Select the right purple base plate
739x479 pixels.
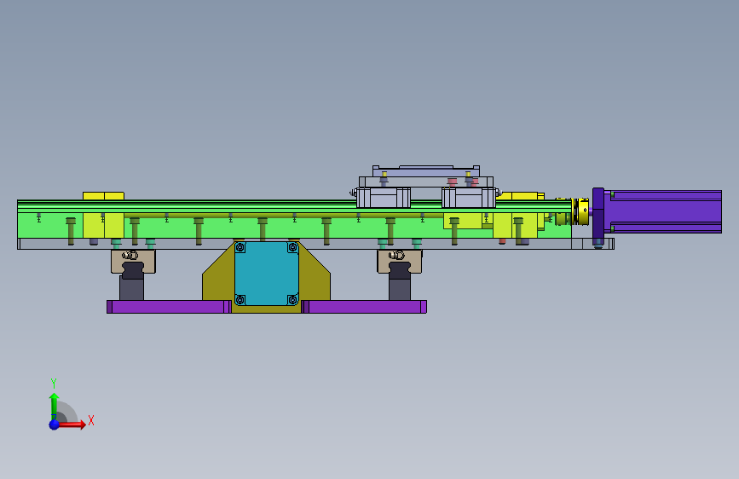coord(364,307)
